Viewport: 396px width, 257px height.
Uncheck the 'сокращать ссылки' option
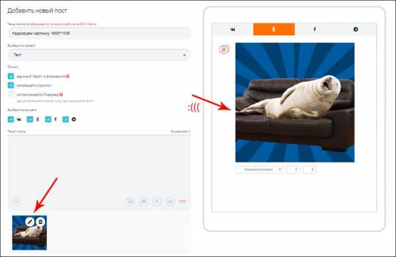pos(11,85)
